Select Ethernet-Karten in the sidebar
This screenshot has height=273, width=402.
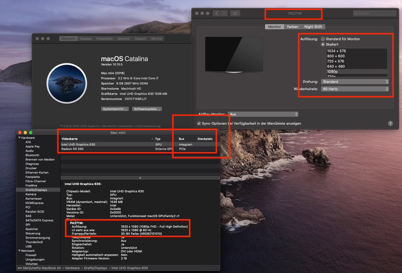click(37, 172)
